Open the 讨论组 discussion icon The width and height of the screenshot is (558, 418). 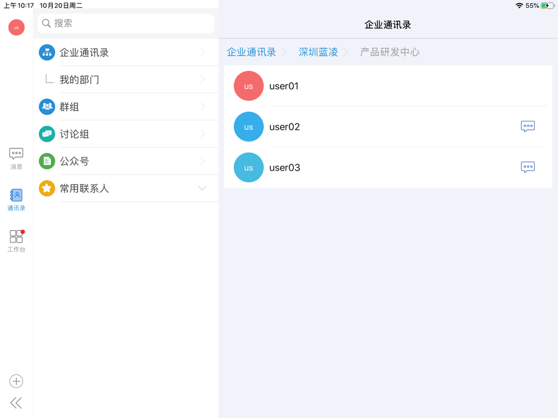point(47,134)
